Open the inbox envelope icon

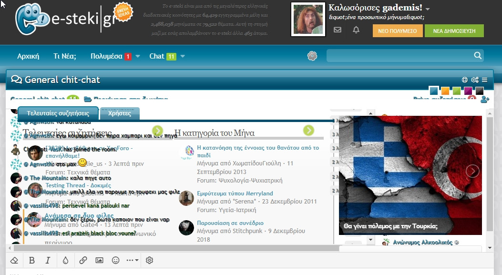[338, 30]
